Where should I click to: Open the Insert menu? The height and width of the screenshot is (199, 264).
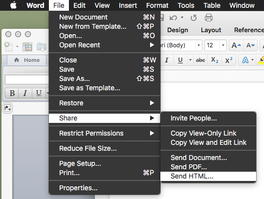pyautogui.click(x=128, y=5)
